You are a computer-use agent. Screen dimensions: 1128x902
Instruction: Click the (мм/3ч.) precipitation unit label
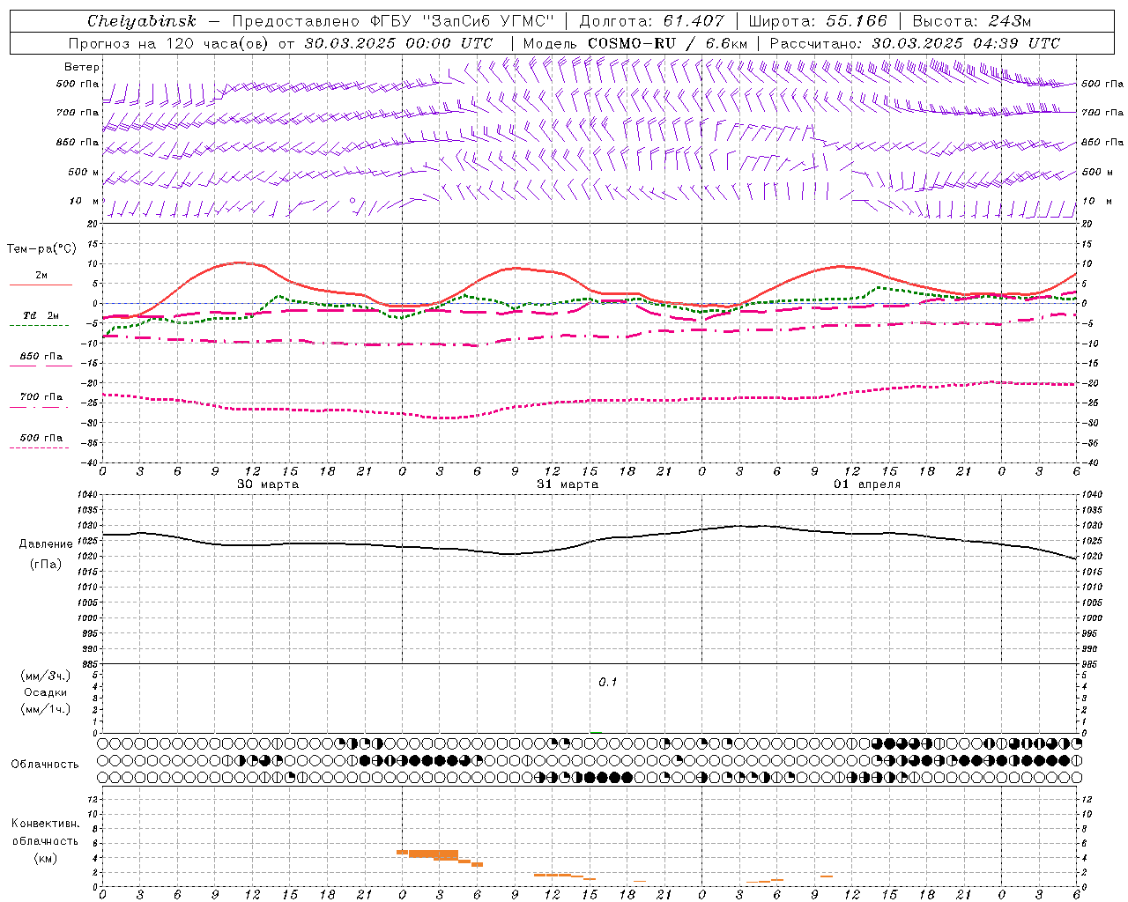(x=46, y=676)
